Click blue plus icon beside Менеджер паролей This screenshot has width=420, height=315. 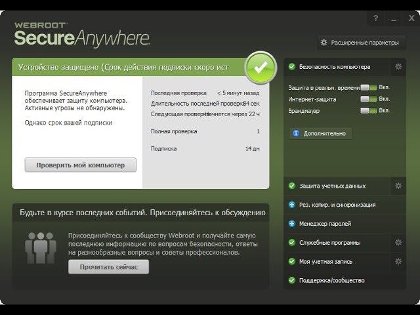pyautogui.click(x=292, y=224)
